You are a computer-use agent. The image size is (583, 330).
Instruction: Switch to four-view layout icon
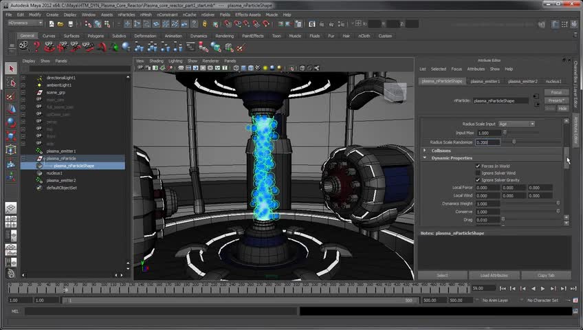(11, 221)
